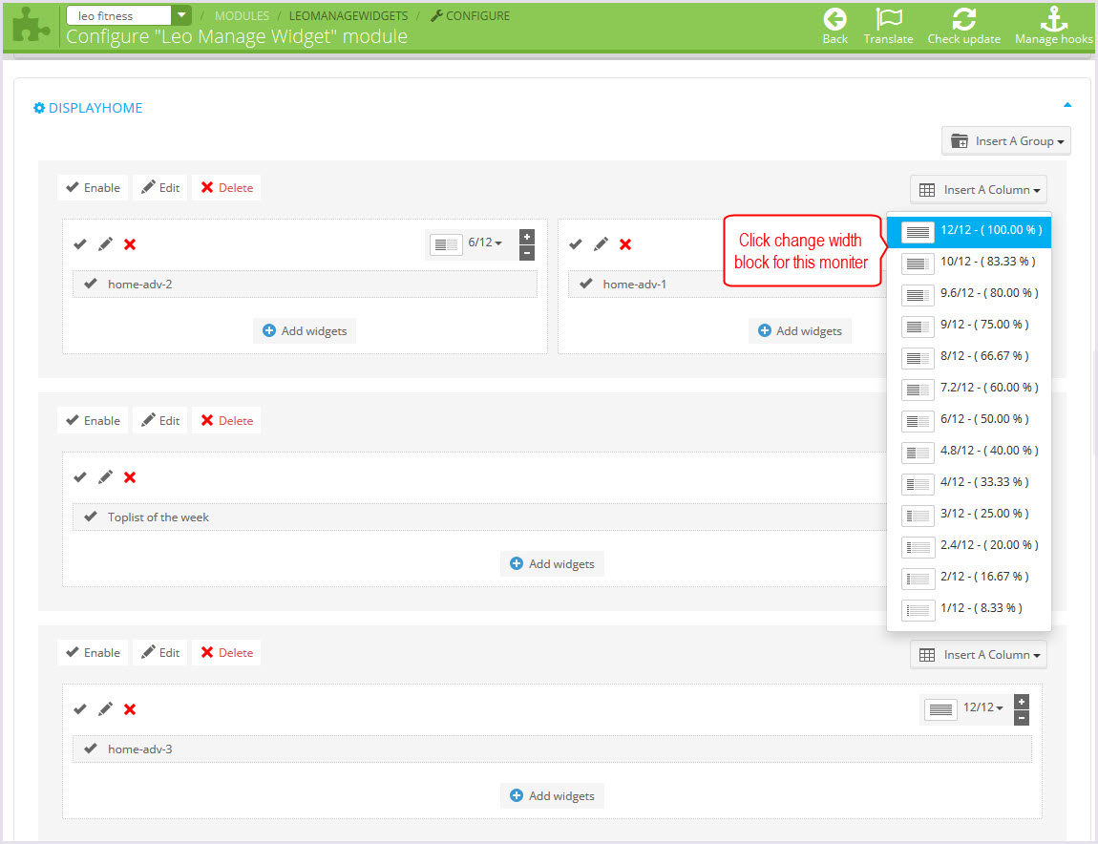Image resolution: width=1098 pixels, height=844 pixels.
Task: Add widgets under Toplist of the week
Action: tap(552, 563)
